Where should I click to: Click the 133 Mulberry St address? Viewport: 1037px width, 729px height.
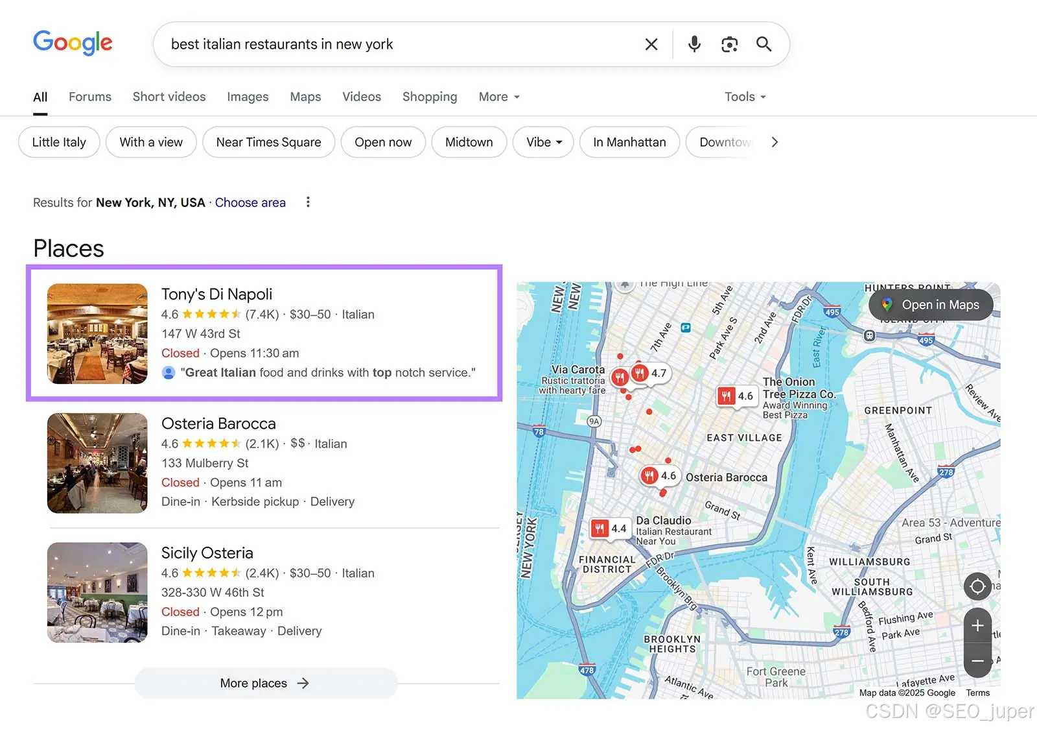click(x=205, y=463)
